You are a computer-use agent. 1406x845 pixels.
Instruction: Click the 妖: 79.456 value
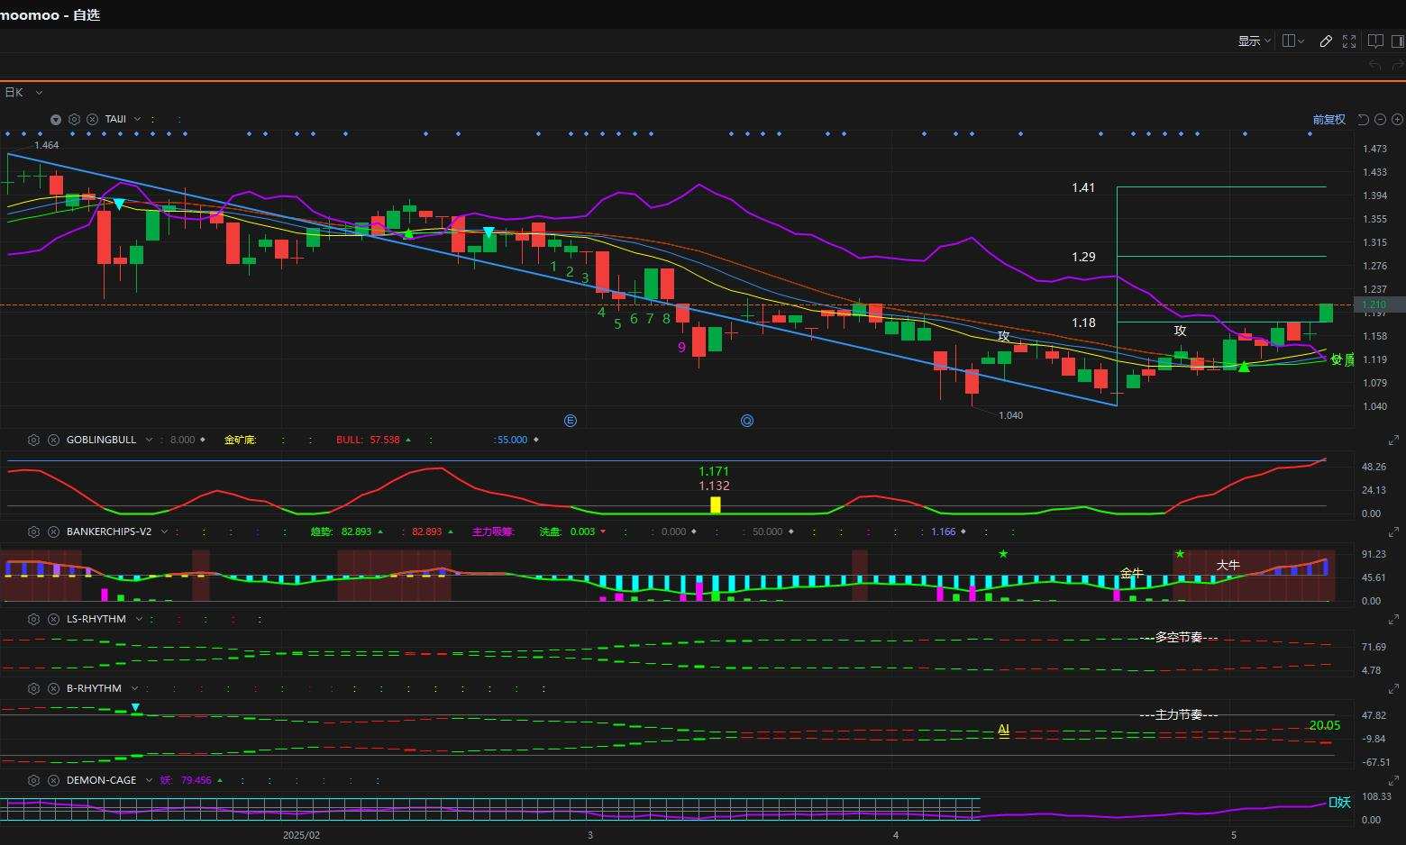point(185,780)
